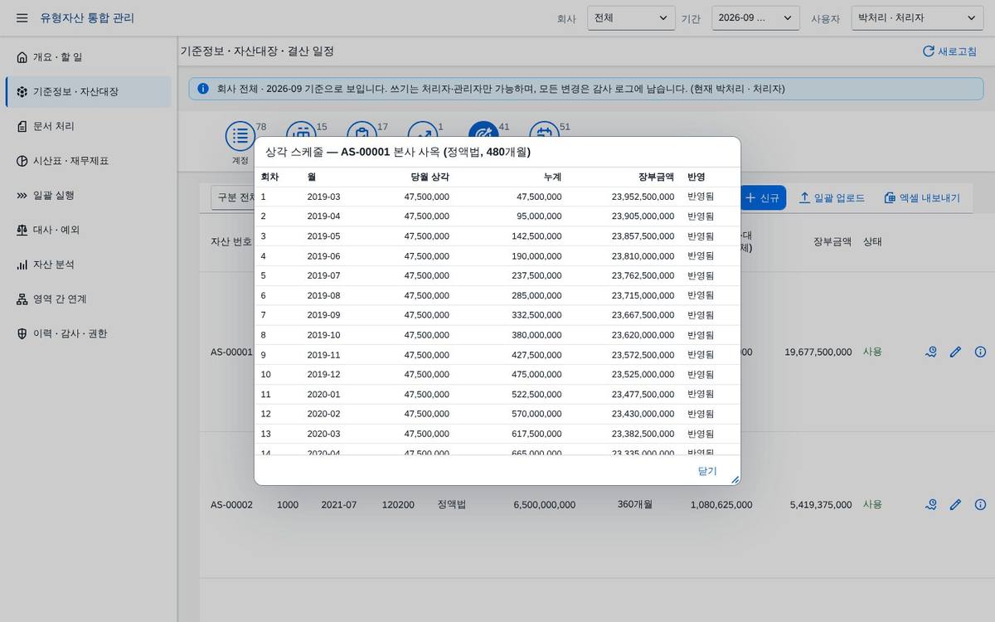Screen dimensions: 995x622
Task: Click the 360개월 useful life cell
Action: point(635,504)
